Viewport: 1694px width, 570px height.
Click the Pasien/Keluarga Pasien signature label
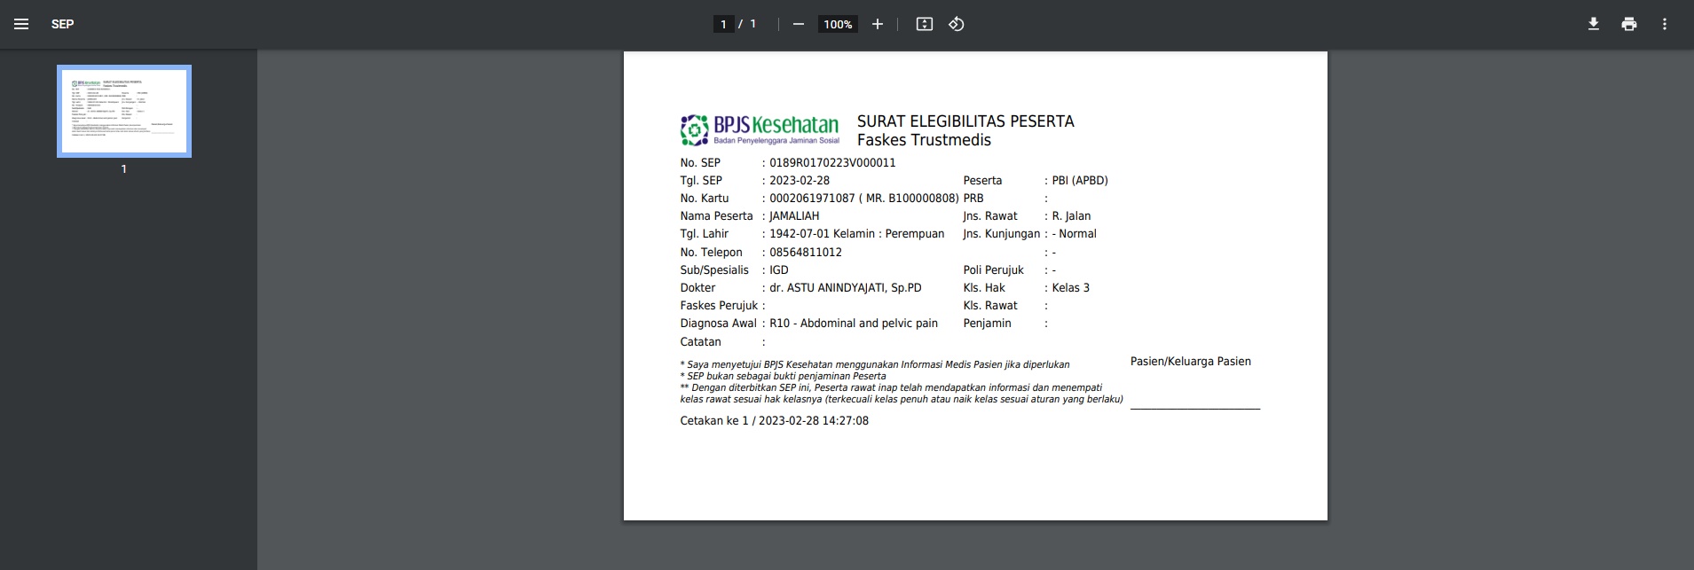[1191, 362]
